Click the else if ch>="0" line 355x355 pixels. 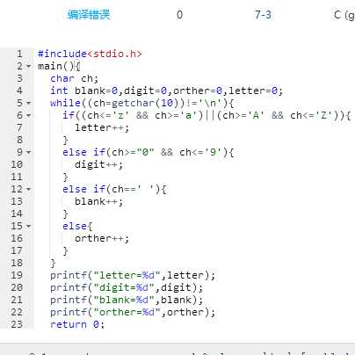(149, 152)
